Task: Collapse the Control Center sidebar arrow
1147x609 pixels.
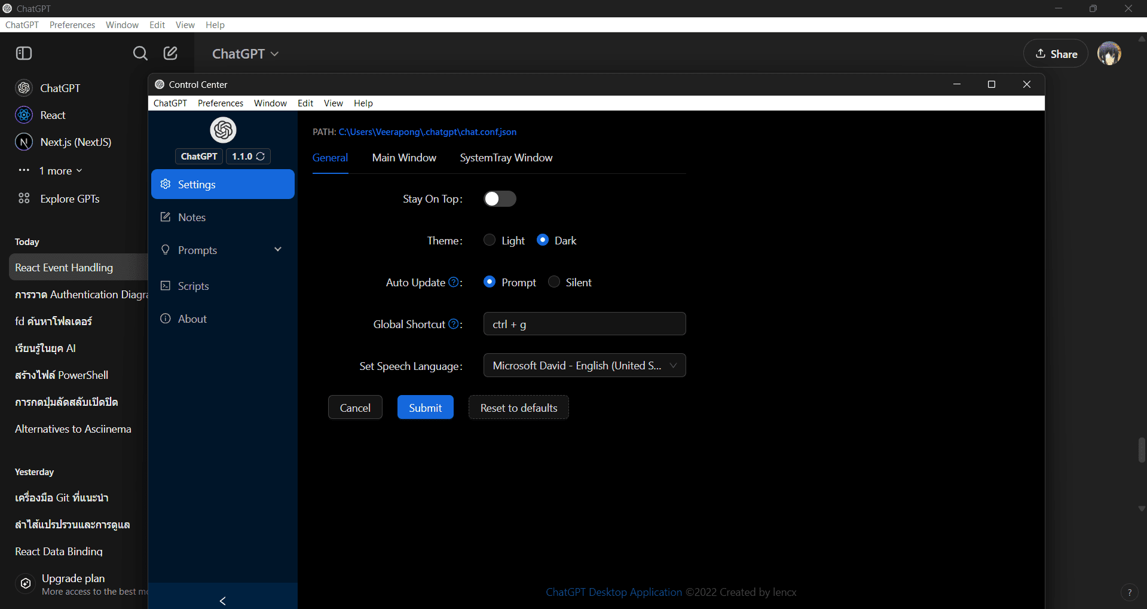Action: pos(222,601)
